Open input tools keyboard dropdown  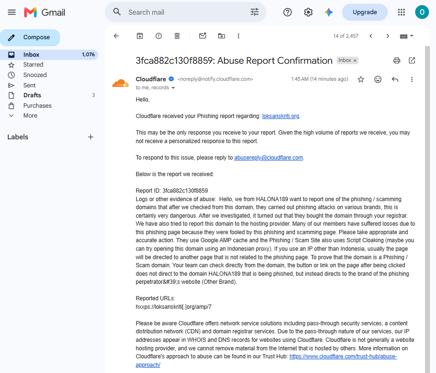pyautogui.click(x=407, y=36)
